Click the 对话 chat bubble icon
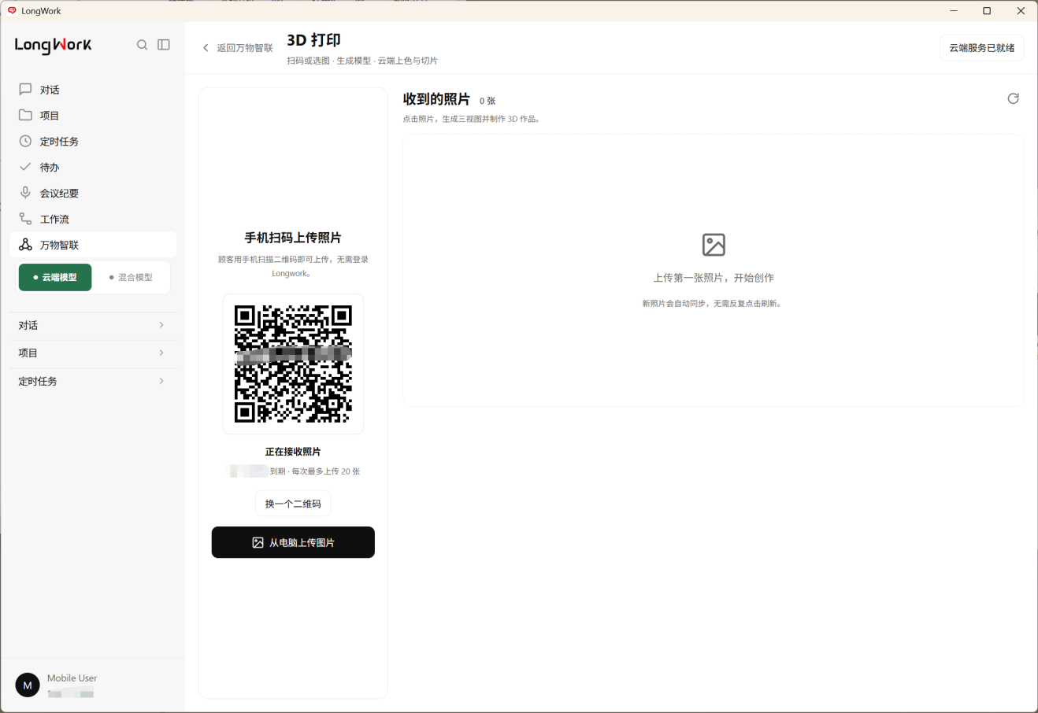The width and height of the screenshot is (1038, 713). pyautogui.click(x=25, y=90)
